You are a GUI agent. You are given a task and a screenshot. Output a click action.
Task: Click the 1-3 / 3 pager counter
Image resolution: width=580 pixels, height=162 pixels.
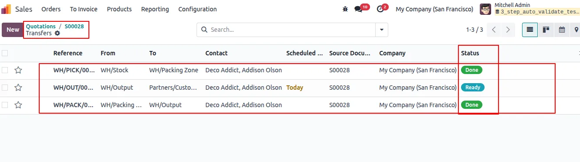(x=475, y=30)
